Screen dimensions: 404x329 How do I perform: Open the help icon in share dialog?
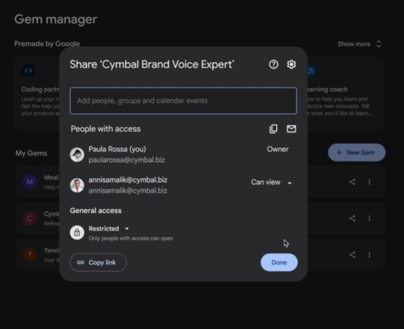[x=273, y=65]
